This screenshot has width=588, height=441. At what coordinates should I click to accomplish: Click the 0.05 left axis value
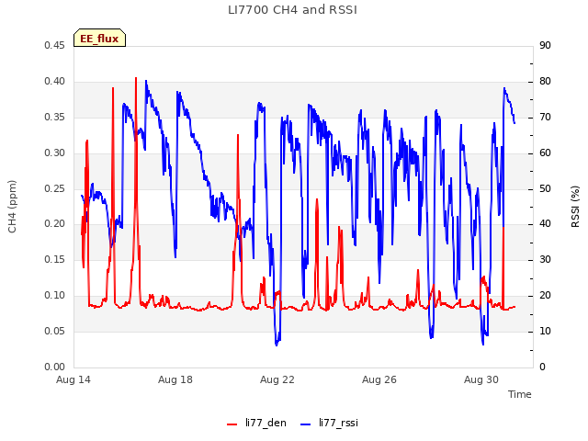click(54, 331)
